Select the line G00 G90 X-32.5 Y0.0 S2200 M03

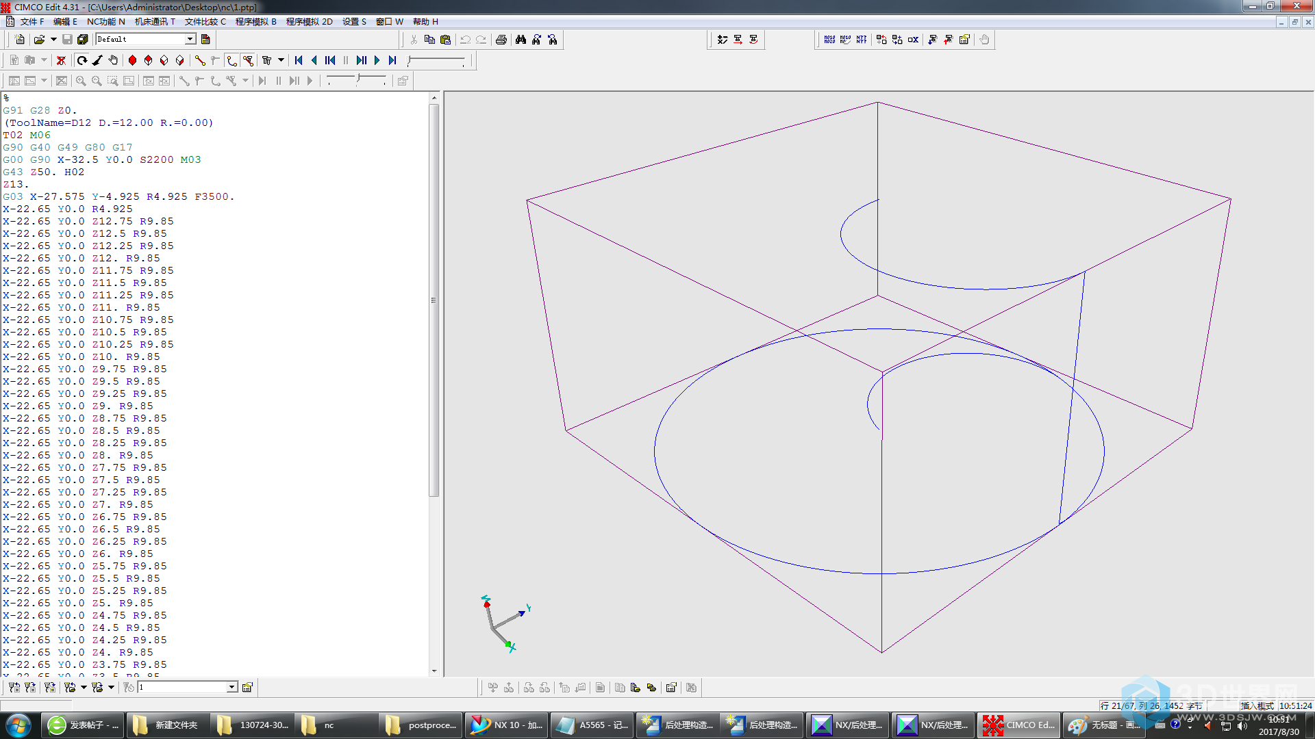[101, 159]
